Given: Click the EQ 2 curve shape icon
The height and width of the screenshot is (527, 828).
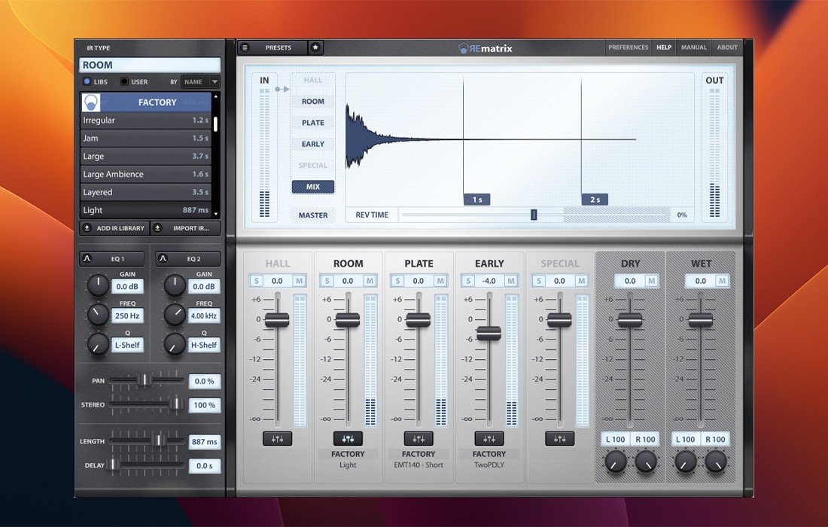Looking at the screenshot, I should point(163,259).
